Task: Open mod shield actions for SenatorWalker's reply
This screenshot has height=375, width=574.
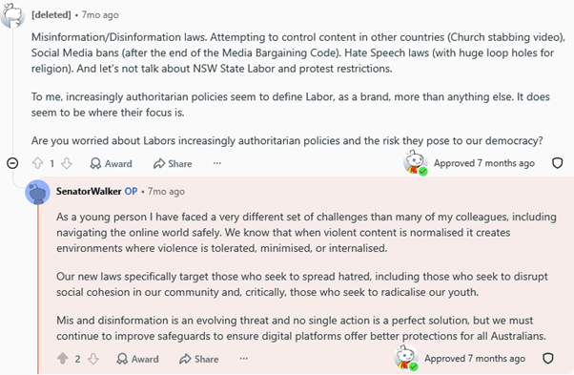Action: 547,358
